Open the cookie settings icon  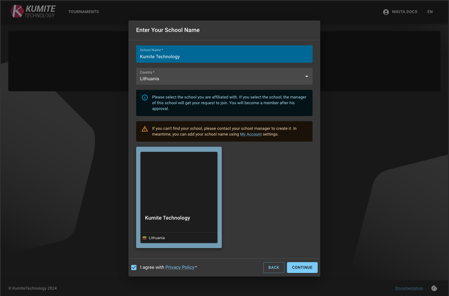434,288
